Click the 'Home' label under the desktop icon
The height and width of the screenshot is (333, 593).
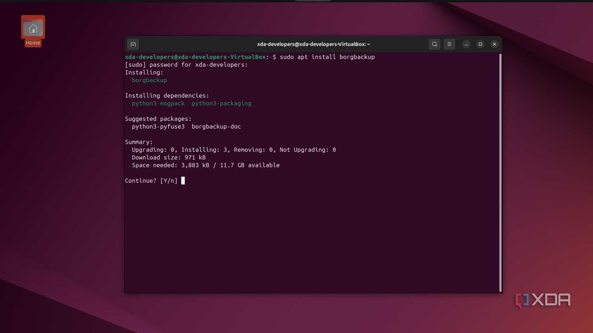pos(33,42)
